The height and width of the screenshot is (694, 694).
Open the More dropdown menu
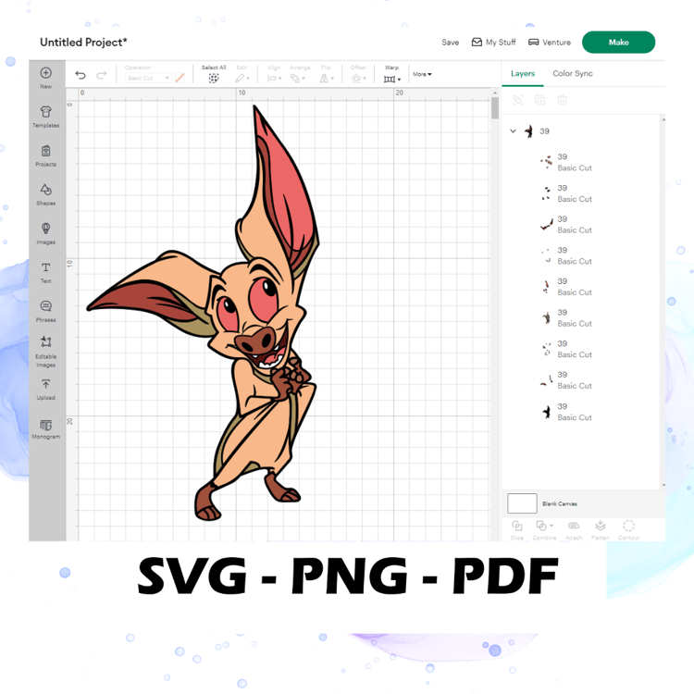pos(422,74)
